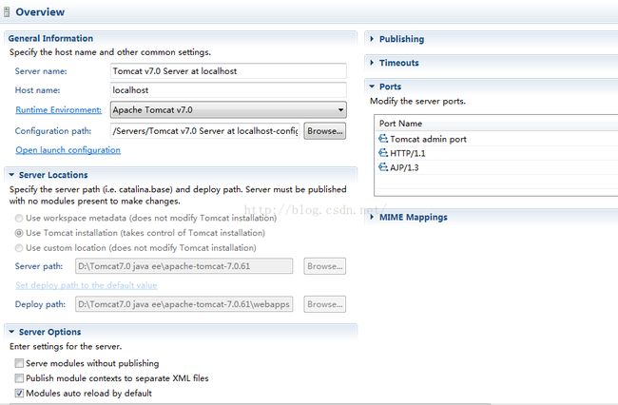Click the General Information section title
The height and width of the screenshot is (405, 618).
click(50, 38)
